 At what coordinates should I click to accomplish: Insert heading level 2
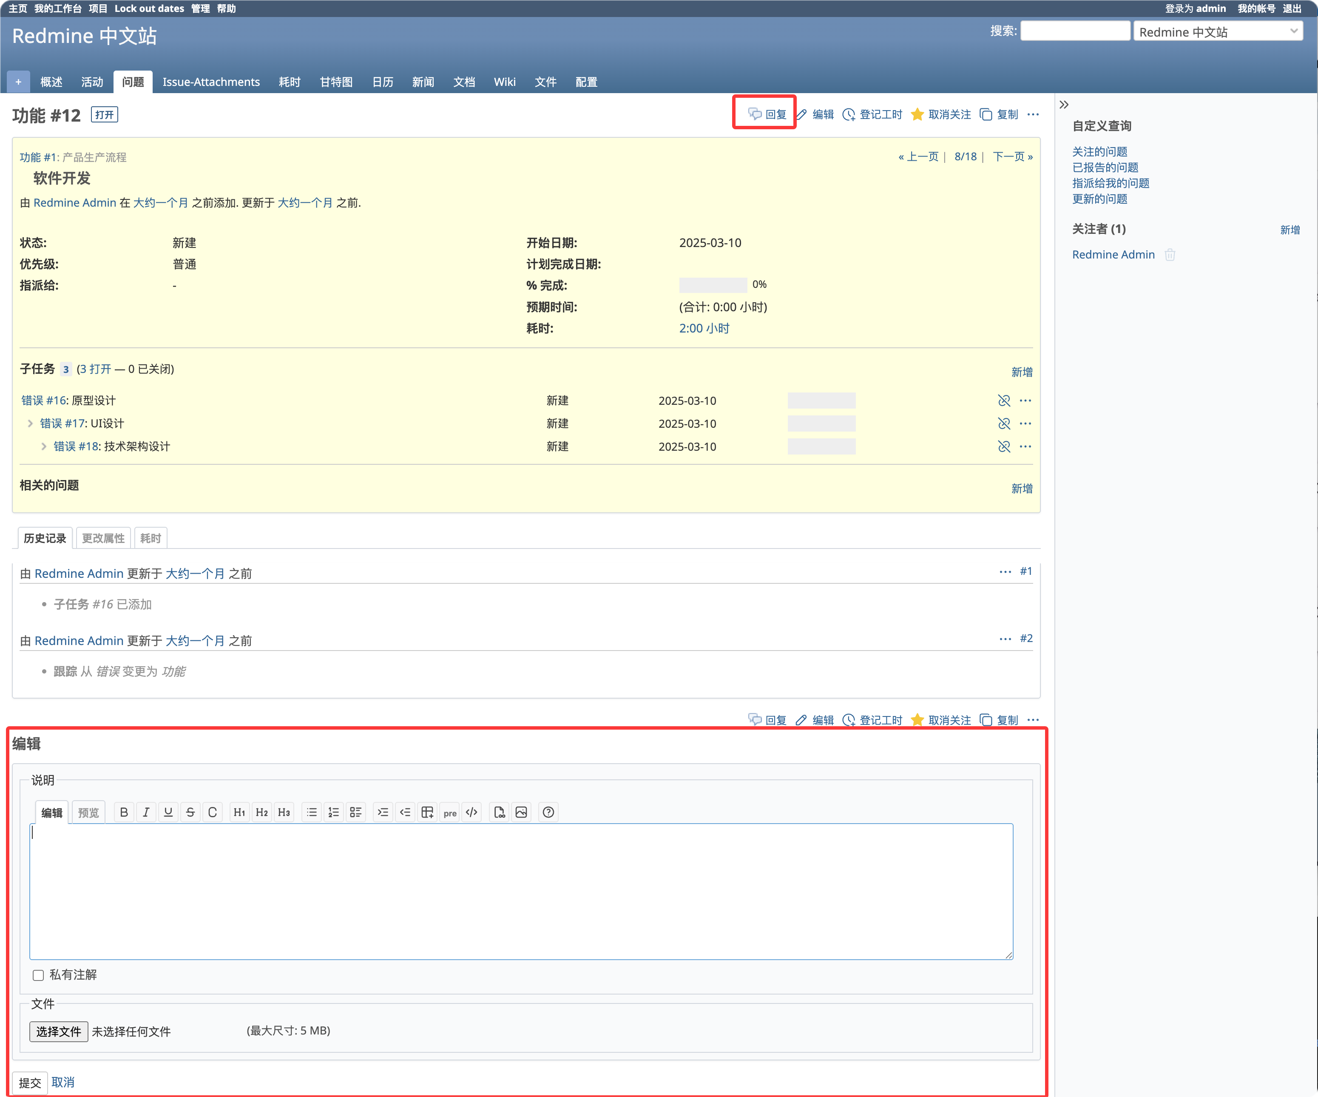point(262,812)
